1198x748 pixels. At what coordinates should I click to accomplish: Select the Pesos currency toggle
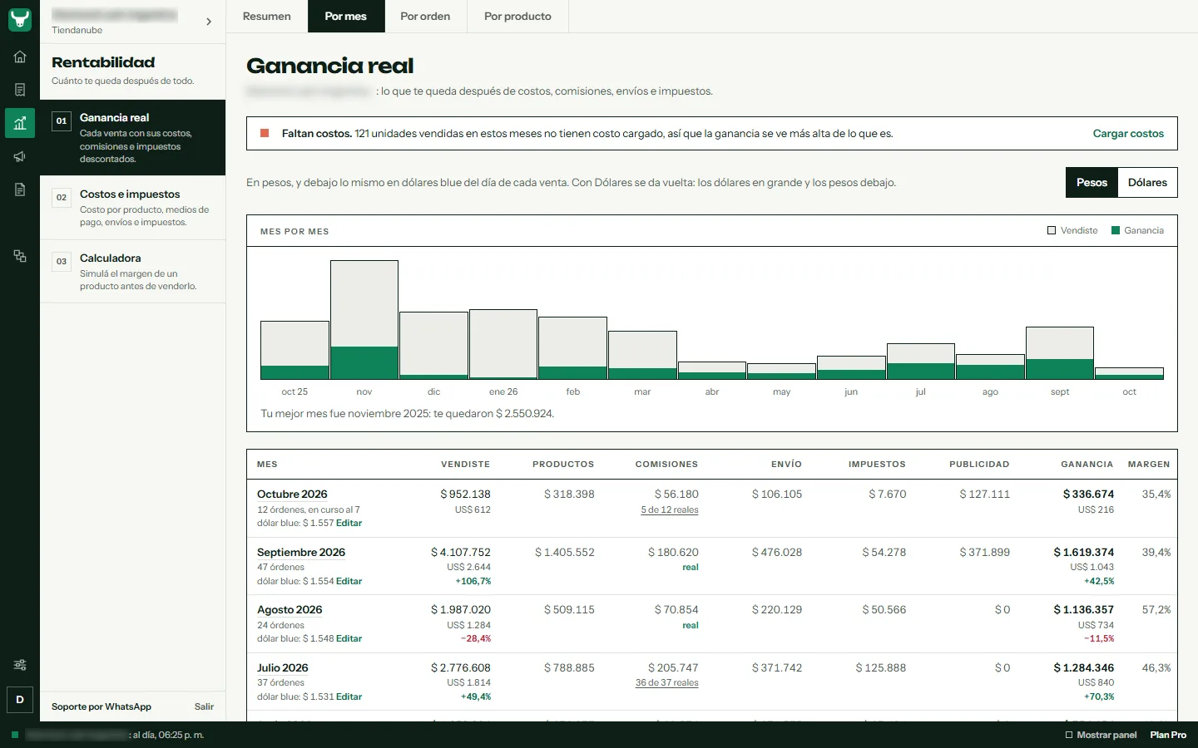point(1092,183)
